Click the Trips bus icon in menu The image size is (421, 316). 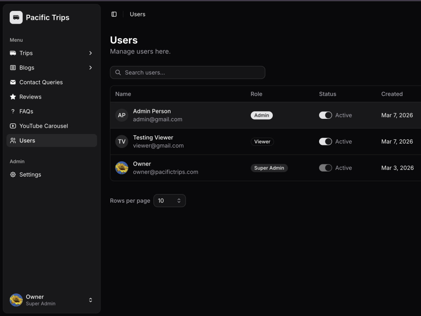[x=13, y=53]
